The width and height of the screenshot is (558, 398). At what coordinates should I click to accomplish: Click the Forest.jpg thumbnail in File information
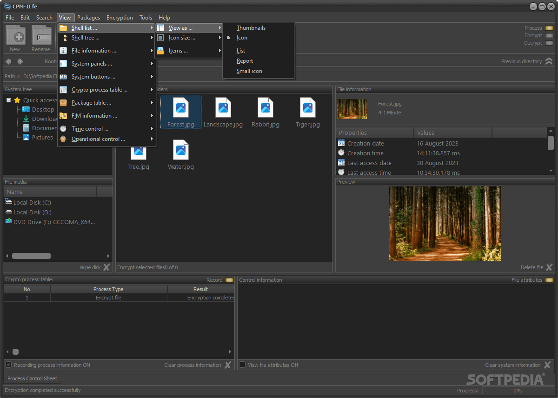(352, 109)
